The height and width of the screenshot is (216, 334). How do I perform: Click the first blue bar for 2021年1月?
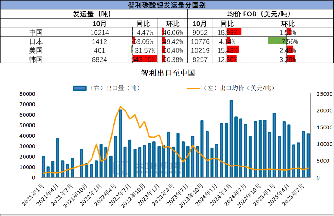click(43, 167)
